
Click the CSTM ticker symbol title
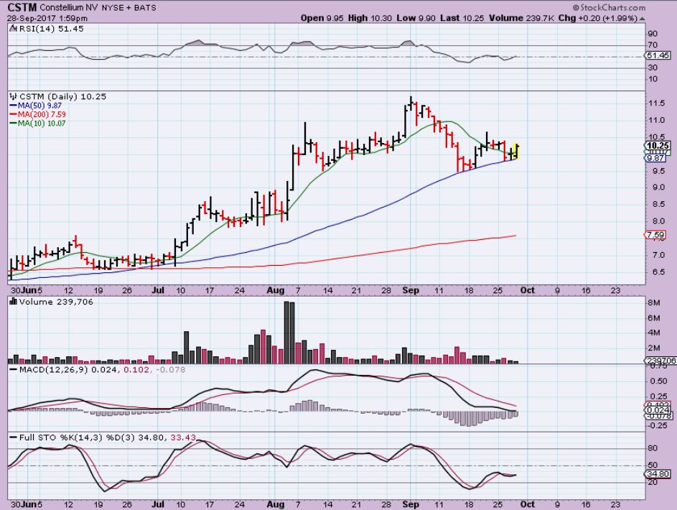click(x=22, y=7)
